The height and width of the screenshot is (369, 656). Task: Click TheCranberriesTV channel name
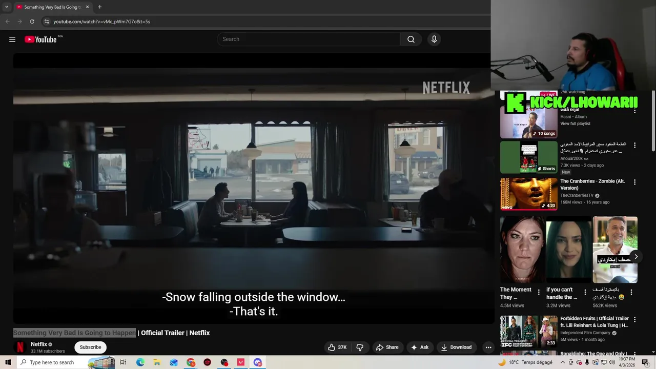(577, 196)
